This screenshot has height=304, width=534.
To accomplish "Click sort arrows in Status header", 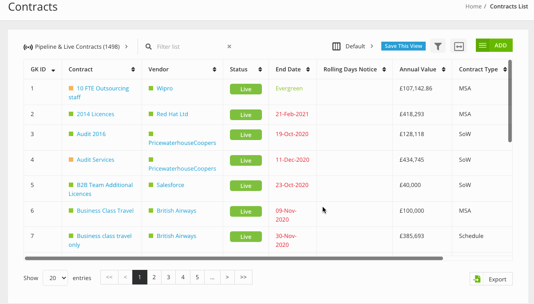I will click(x=260, y=70).
